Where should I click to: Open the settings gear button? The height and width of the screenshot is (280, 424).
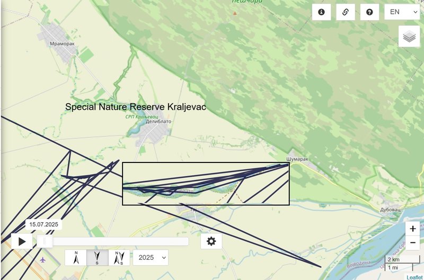pyautogui.click(x=211, y=241)
